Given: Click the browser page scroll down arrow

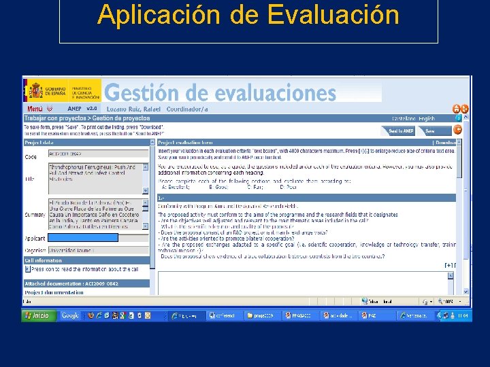Looking at the screenshot, I should (x=465, y=292).
